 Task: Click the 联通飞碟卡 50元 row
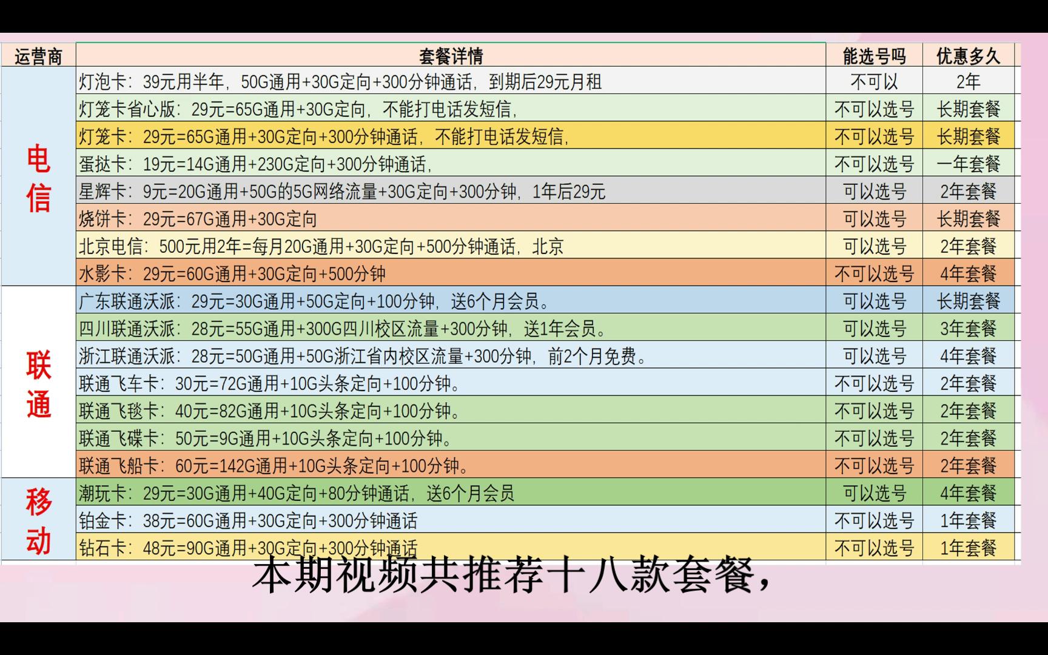point(451,438)
